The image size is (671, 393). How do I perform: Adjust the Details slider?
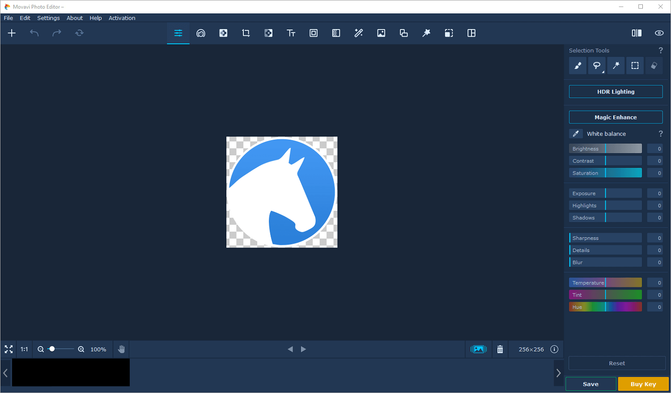pyautogui.click(x=605, y=250)
